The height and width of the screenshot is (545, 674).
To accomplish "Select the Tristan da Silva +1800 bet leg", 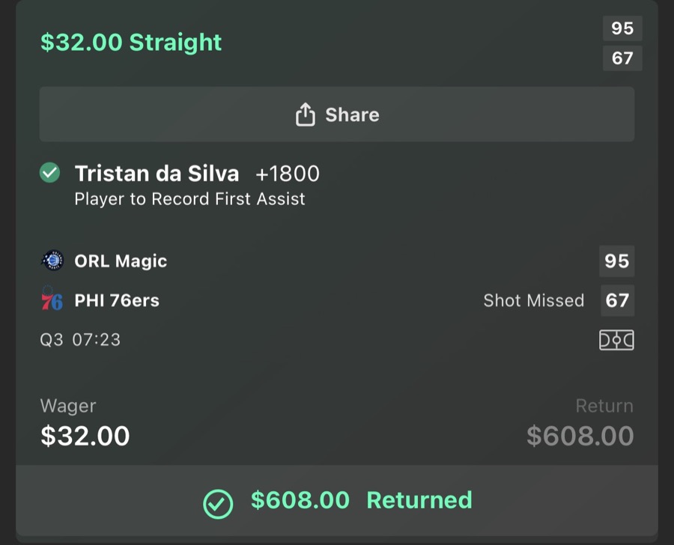I will click(197, 173).
